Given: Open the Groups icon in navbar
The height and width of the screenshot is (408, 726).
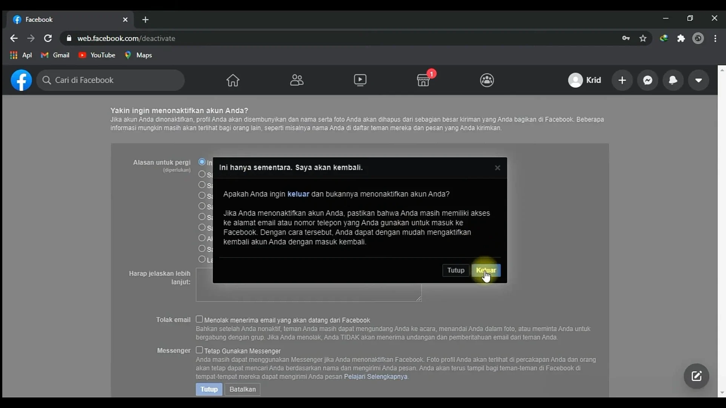Looking at the screenshot, I should pyautogui.click(x=487, y=80).
